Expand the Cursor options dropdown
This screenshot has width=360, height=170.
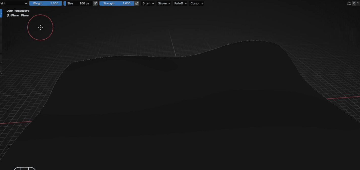(197, 3)
